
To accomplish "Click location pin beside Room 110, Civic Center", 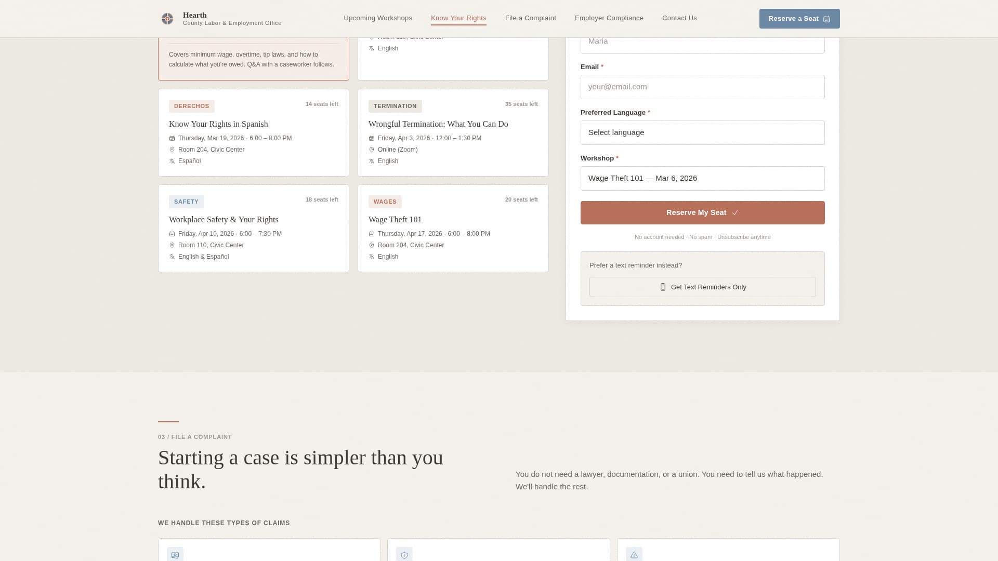I will click(x=172, y=245).
